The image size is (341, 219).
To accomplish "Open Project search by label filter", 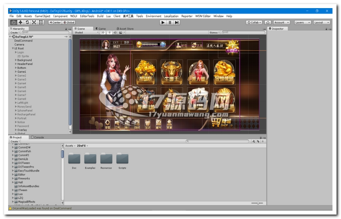I will coord(258,141).
